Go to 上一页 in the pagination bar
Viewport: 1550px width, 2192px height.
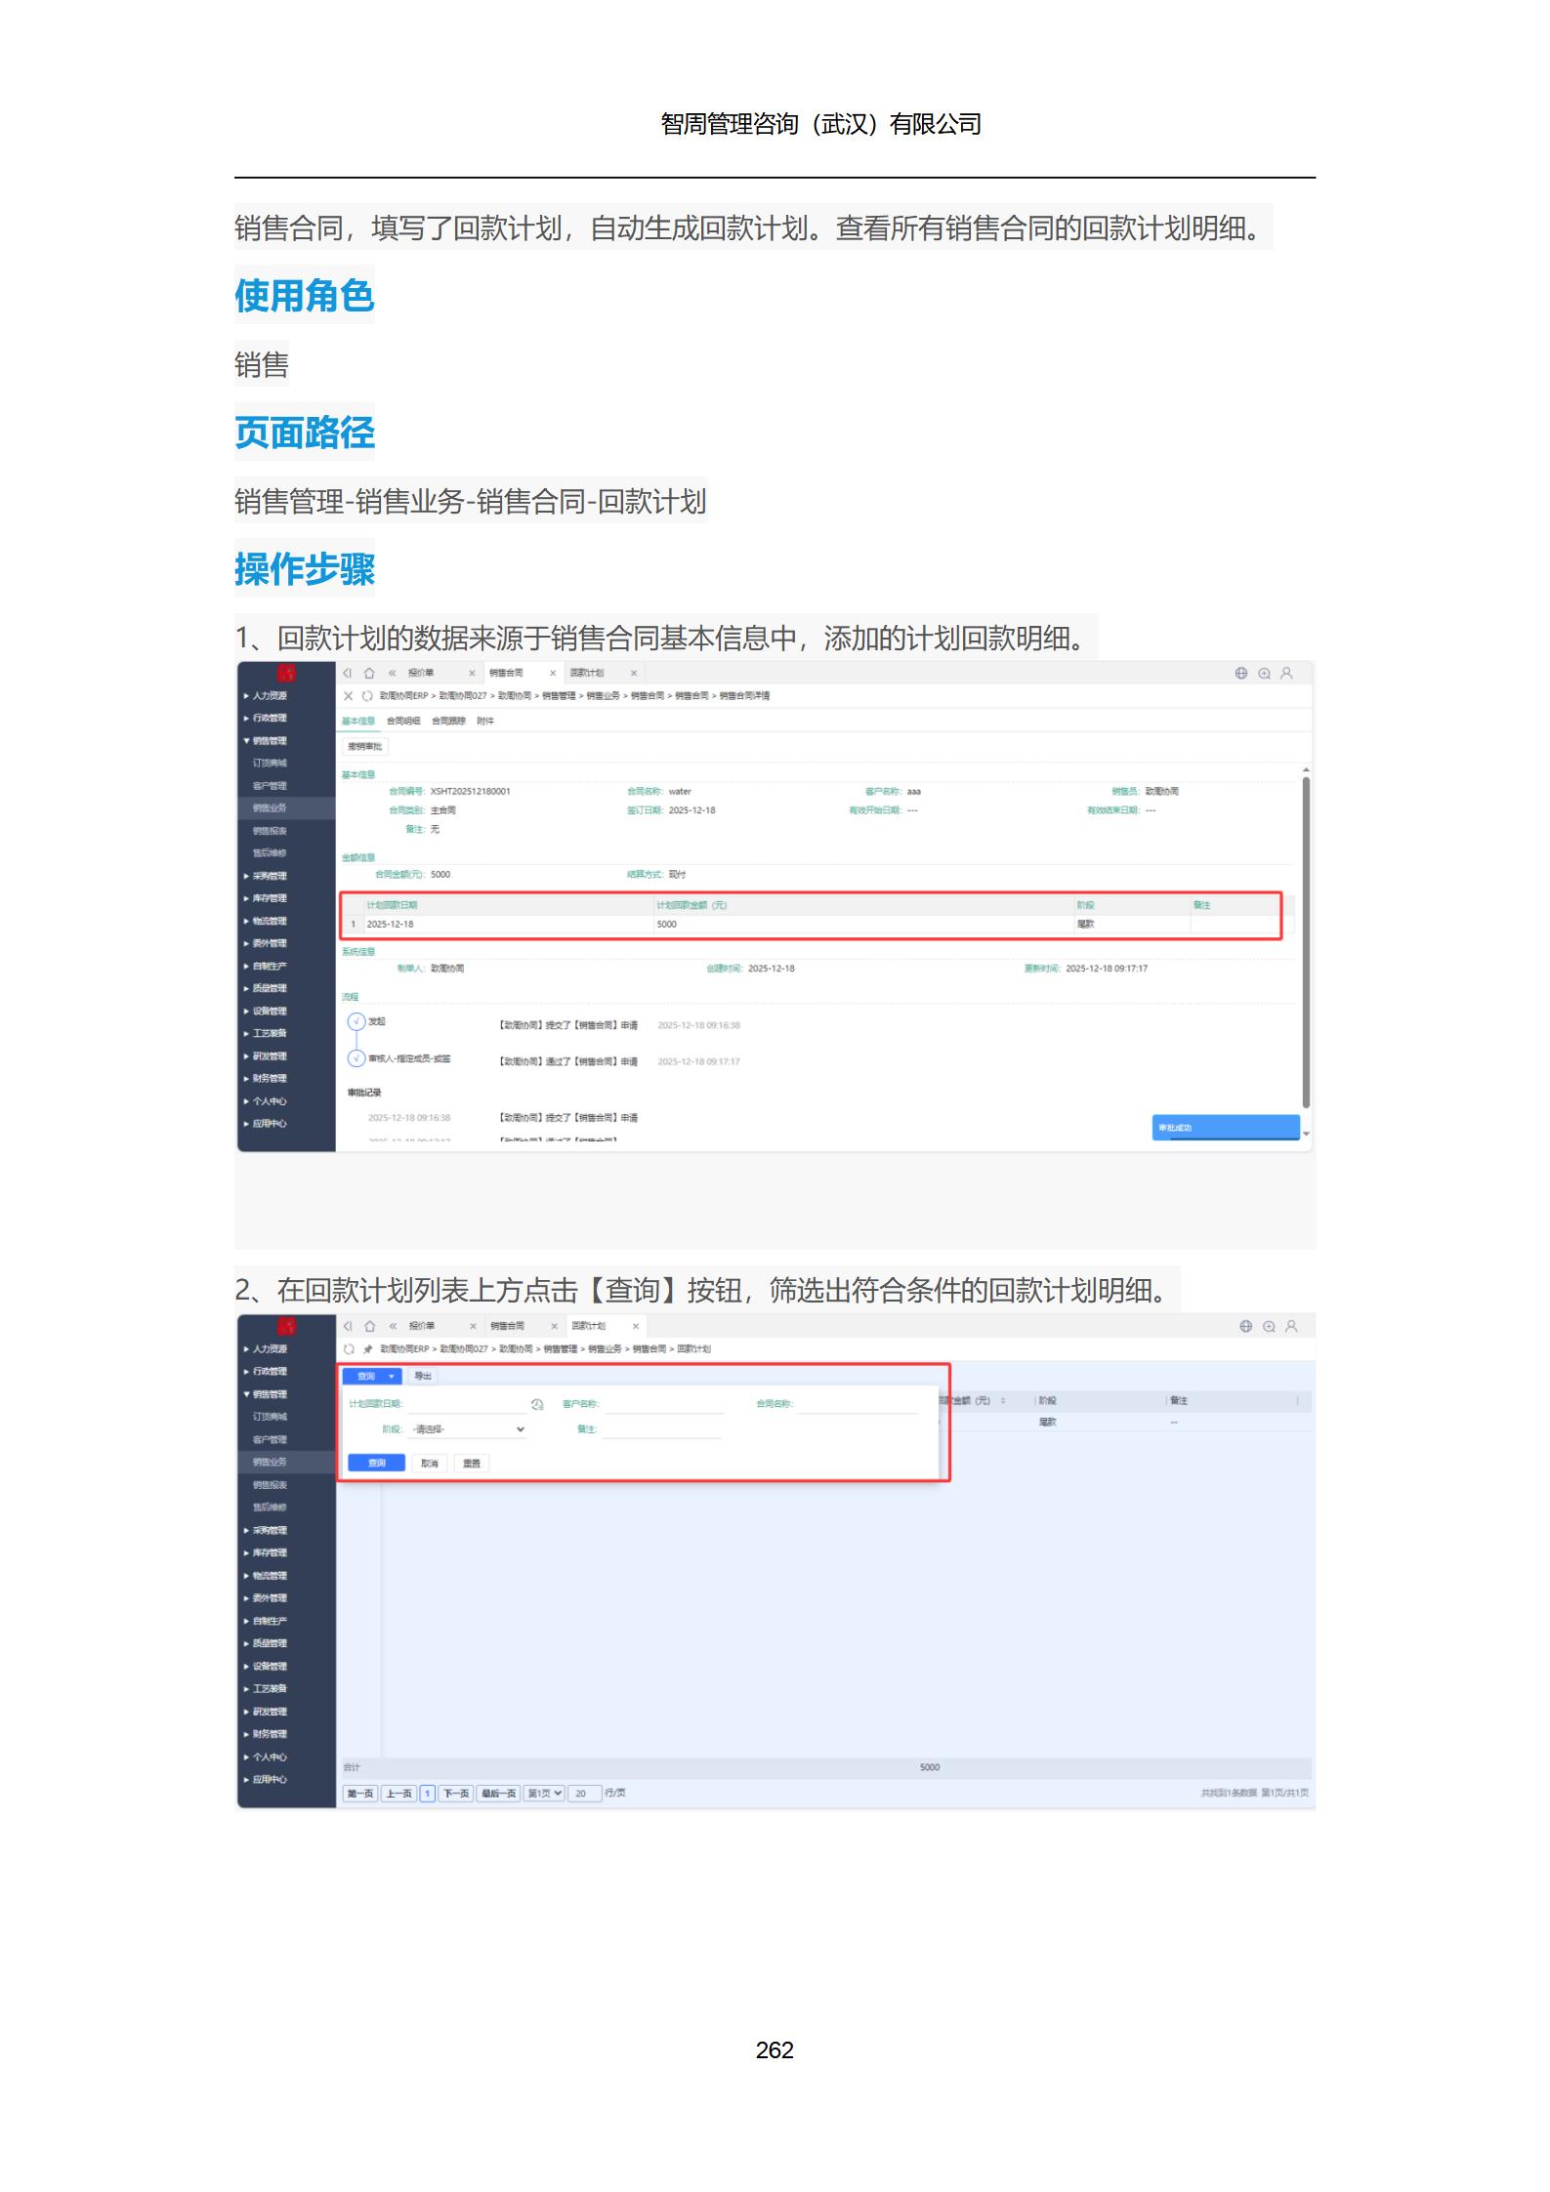pos(398,1794)
